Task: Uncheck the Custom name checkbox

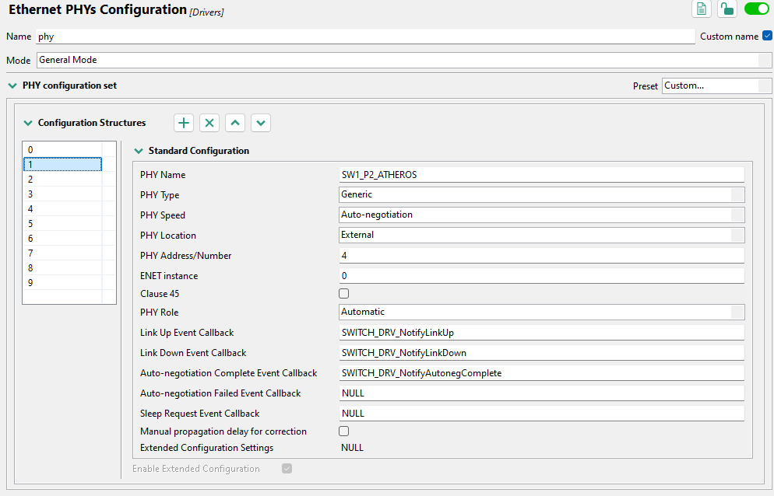Action: click(x=767, y=36)
